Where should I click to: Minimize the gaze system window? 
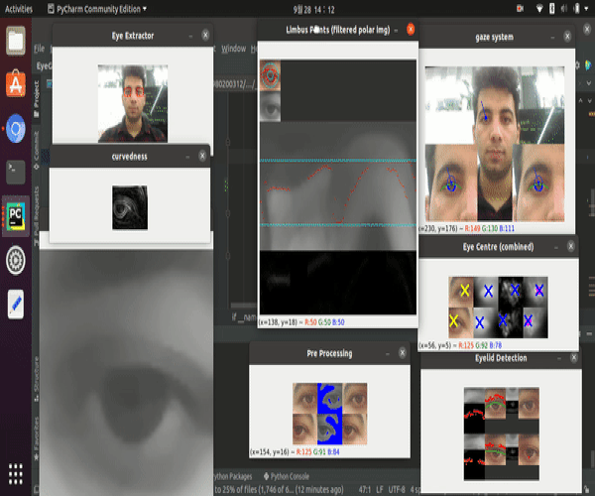click(x=552, y=37)
